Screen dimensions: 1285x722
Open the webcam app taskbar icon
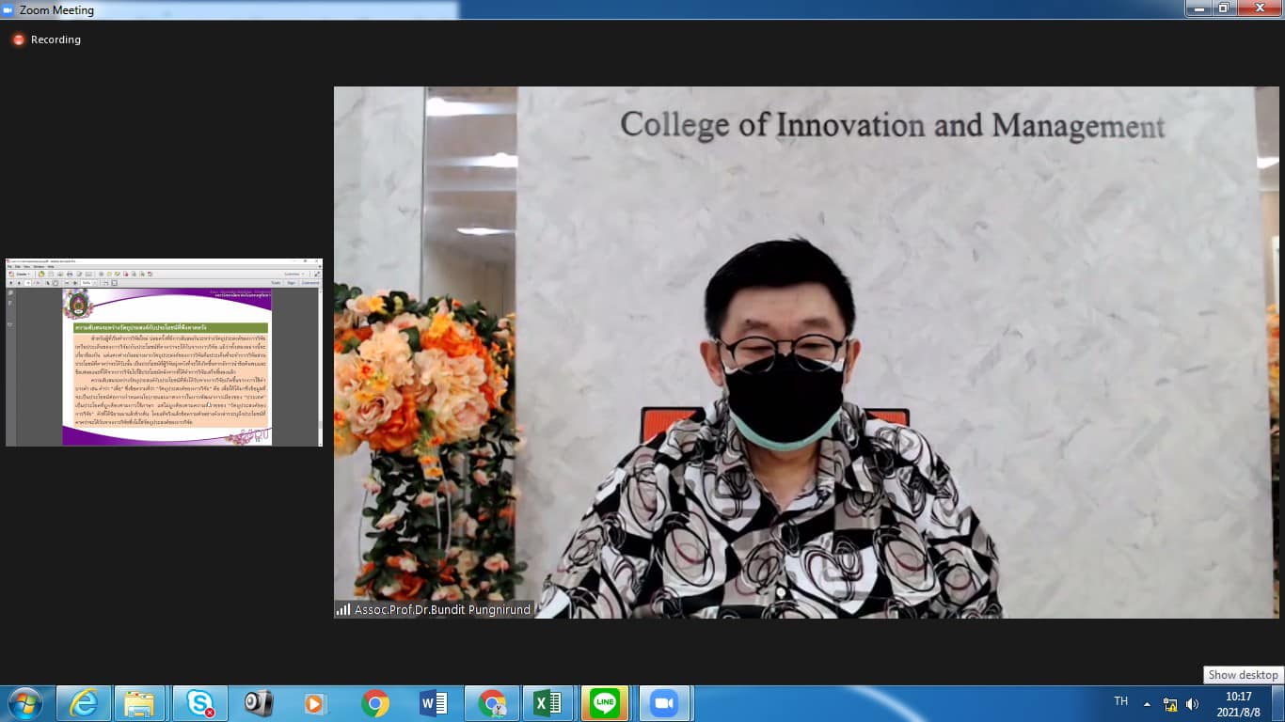(258, 703)
